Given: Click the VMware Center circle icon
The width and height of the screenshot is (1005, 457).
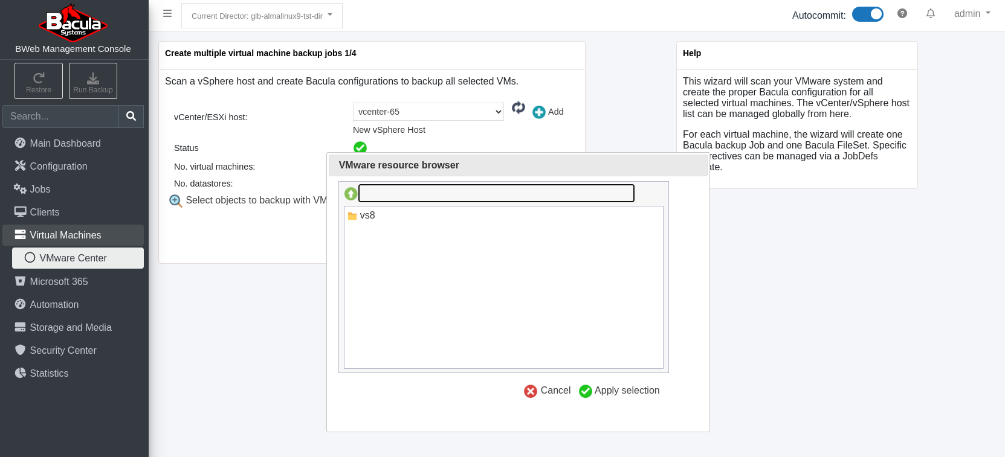Looking at the screenshot, I should click(x=30, y=258).
